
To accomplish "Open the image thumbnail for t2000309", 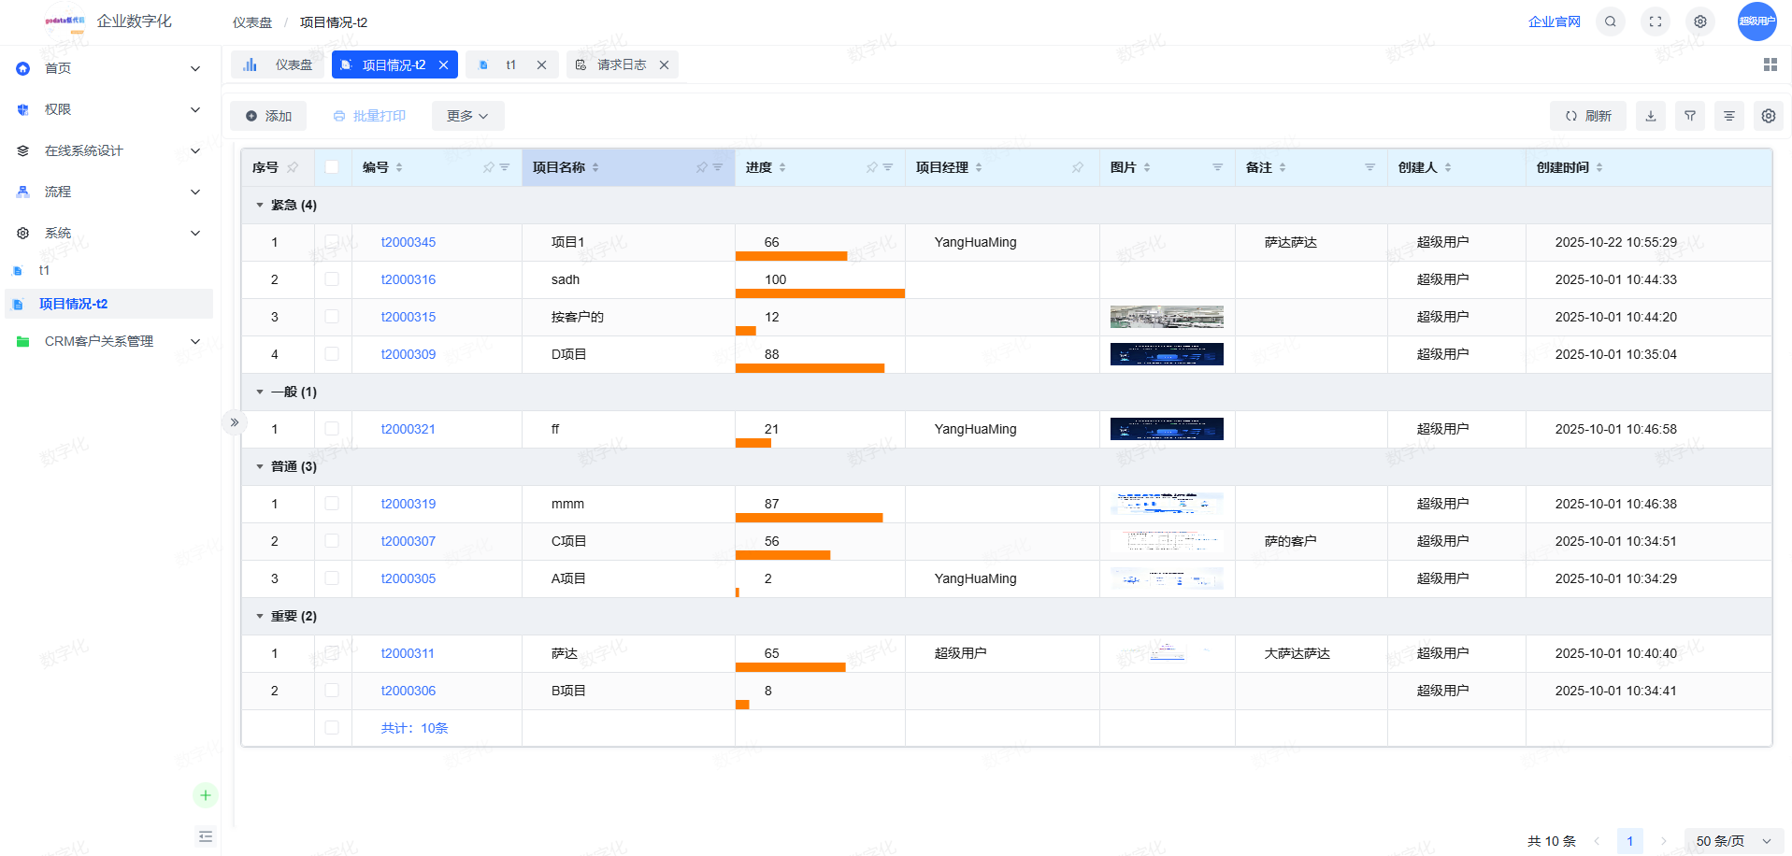I will point(1167,354).
